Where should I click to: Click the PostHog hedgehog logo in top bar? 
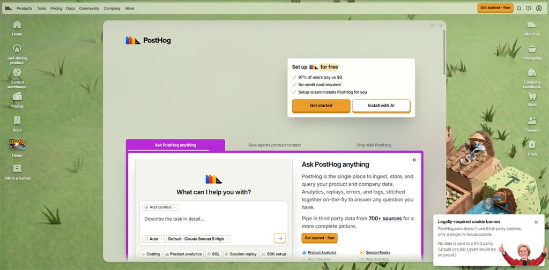click(x=9, y=8)
